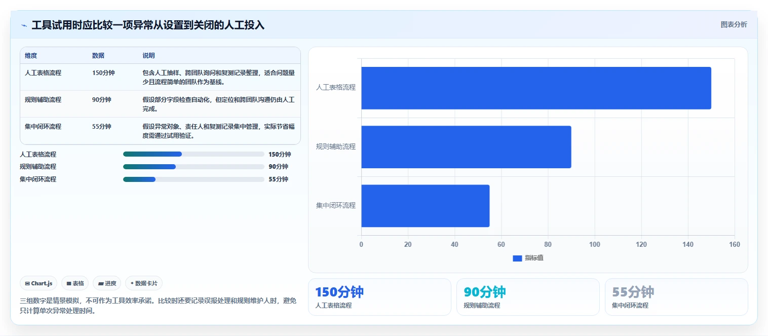
Task: Click table cell 集中闭环流程
Action: (x=43, y=127)
